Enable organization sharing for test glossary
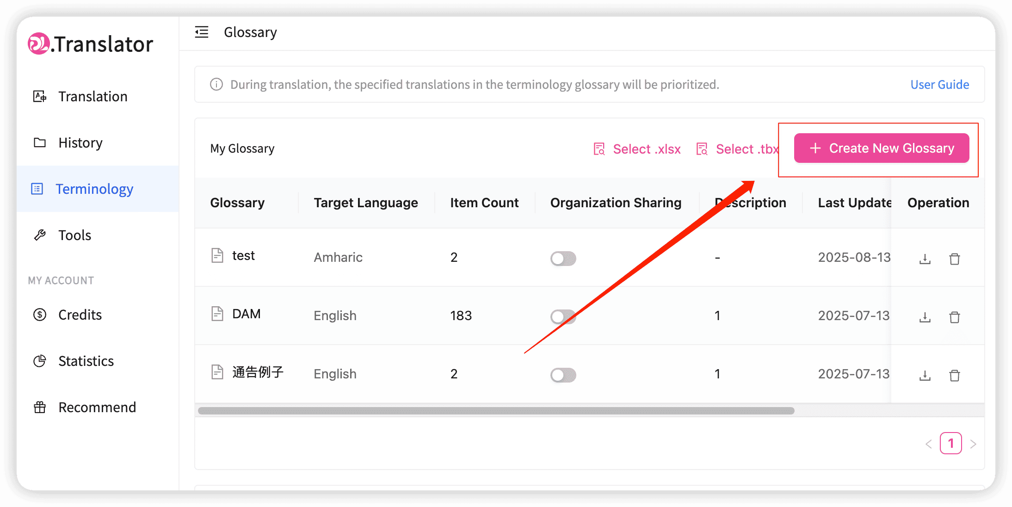Viewport: 1012px width, 507px height. (x=563, y=259)
